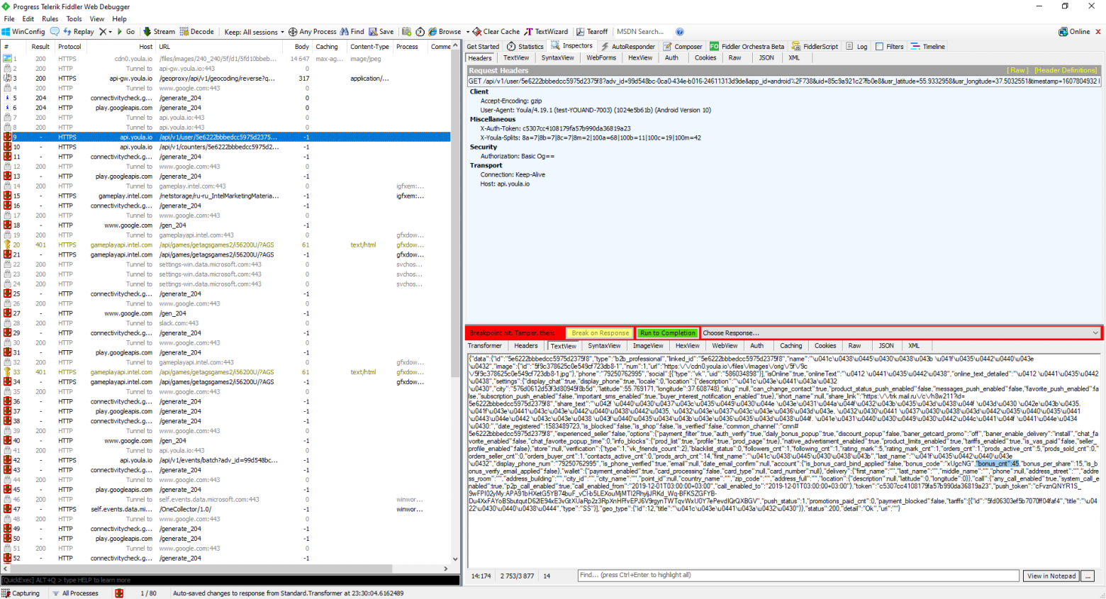Replay the selected session
Viewport: 1106px width, 599px height.
pyautogui.click(x=79, y=32)
